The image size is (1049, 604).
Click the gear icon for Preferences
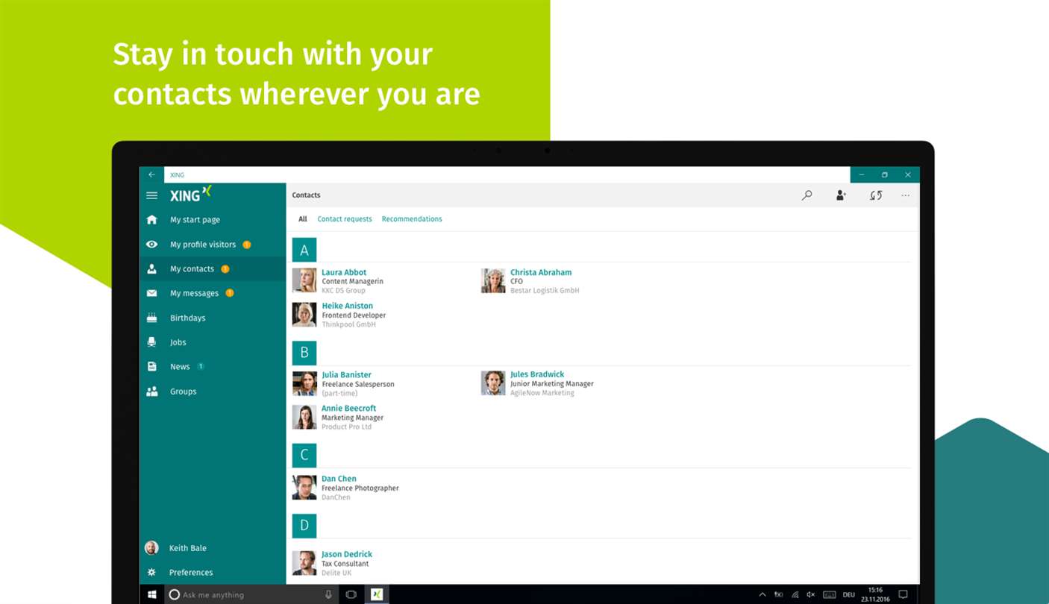152,573
